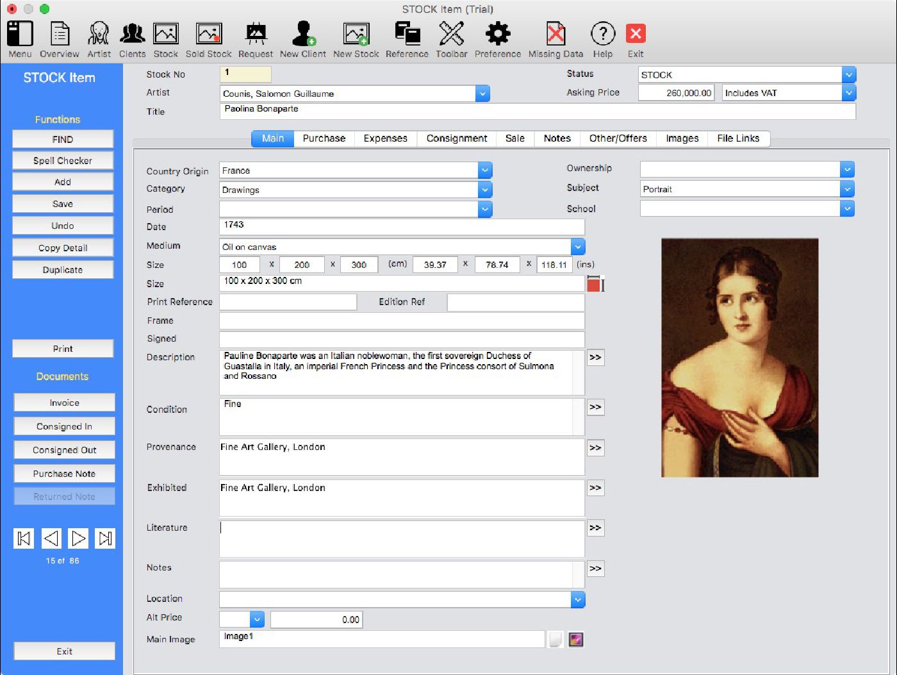897x675 pixels.
Task: Create an Invoice document
Action: pos(65,403)
